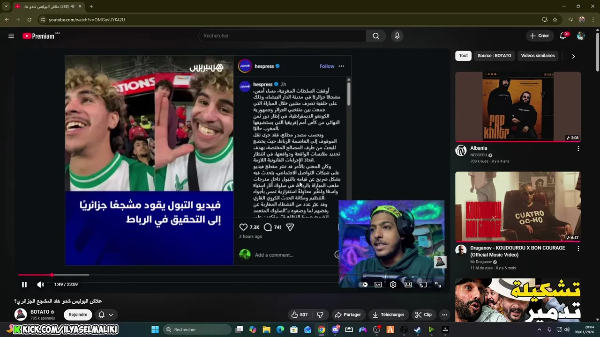
Task: Select the Source : BOTATO chip
Action: click(494, 56)
